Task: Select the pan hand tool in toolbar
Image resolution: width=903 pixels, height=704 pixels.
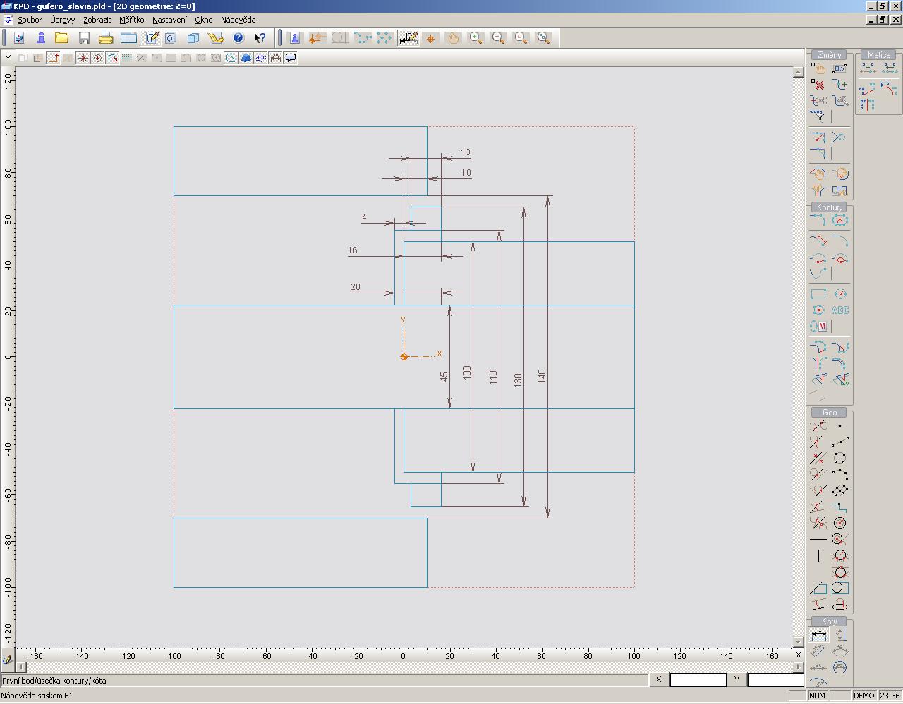Action: 453,38
